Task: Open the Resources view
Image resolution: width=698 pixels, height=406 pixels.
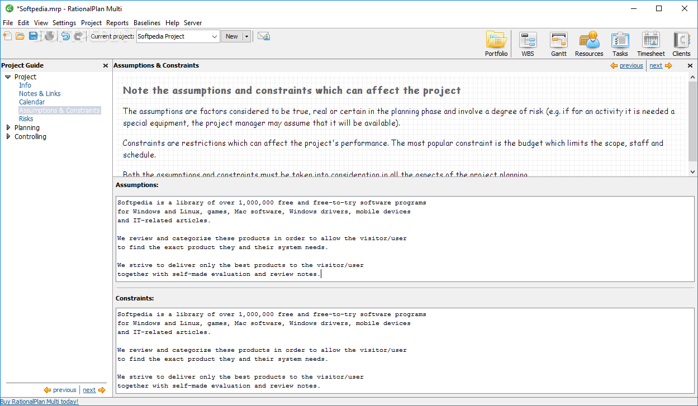Action: (x=589, y=44)
